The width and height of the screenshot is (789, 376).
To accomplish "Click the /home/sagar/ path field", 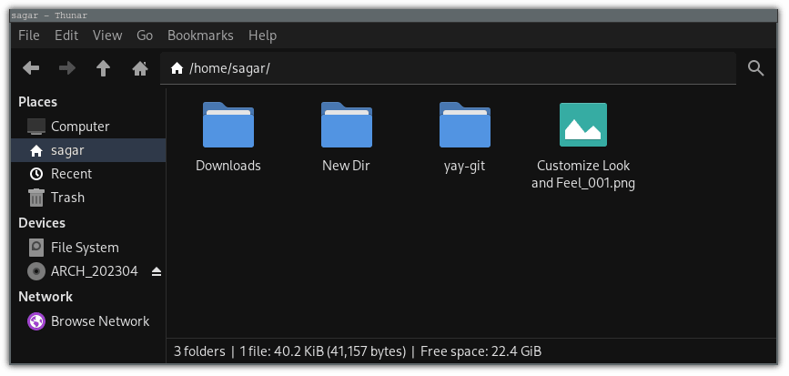I will coord(455,68).
